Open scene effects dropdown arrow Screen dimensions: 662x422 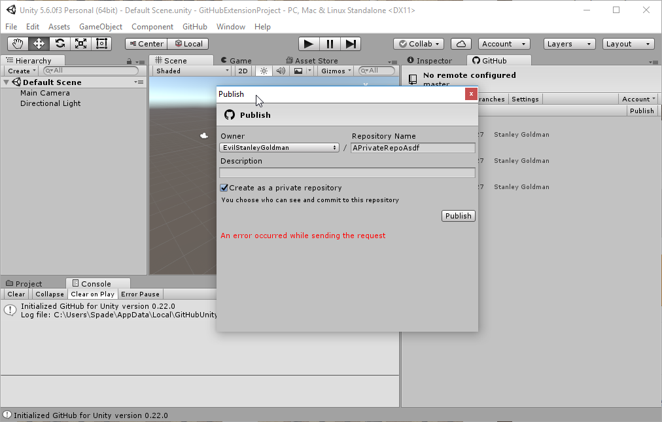click(309, 71)
